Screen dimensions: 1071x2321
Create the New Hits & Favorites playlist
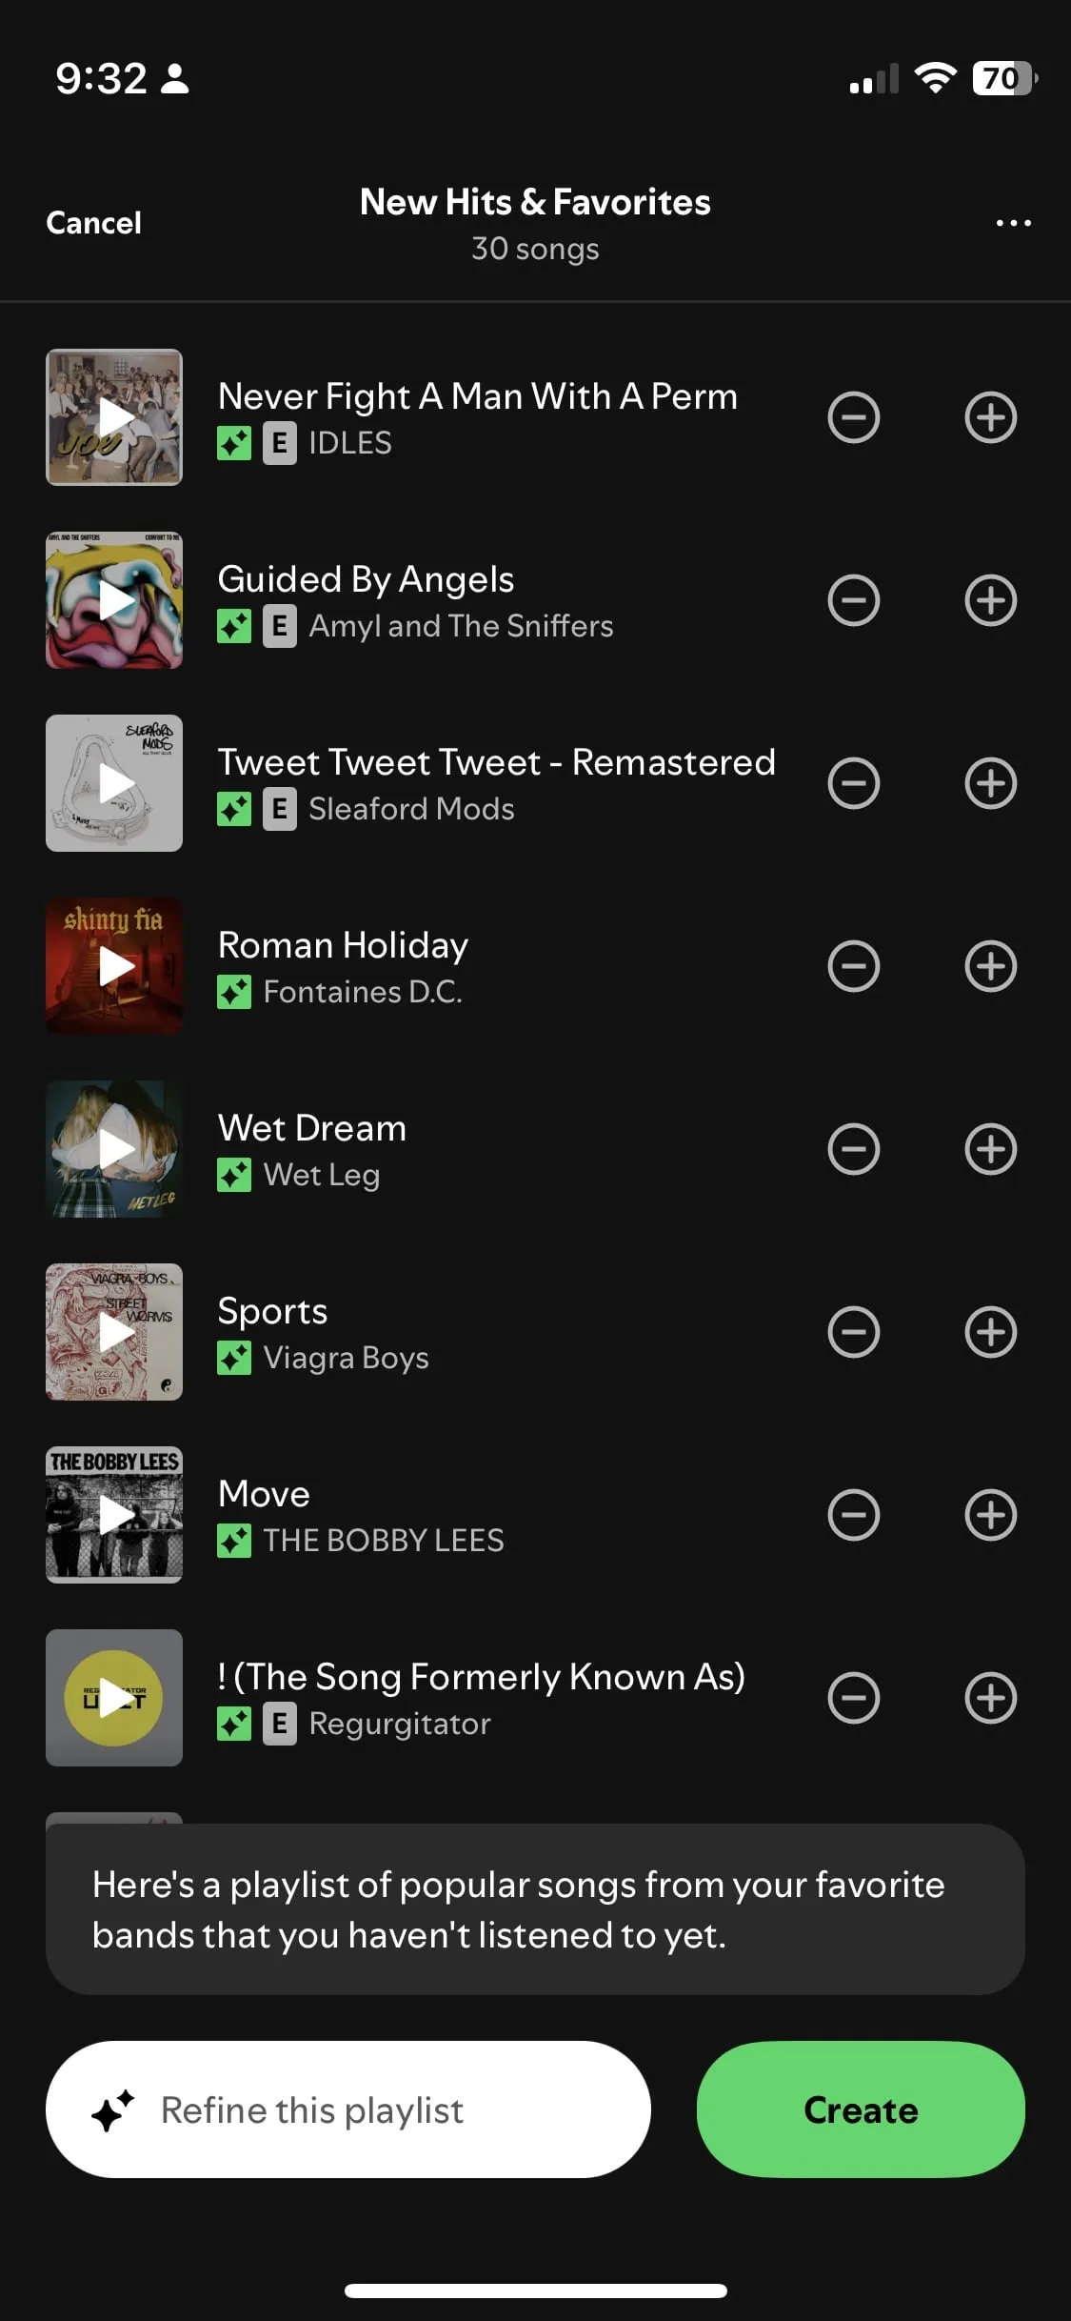coord(861,2109)
